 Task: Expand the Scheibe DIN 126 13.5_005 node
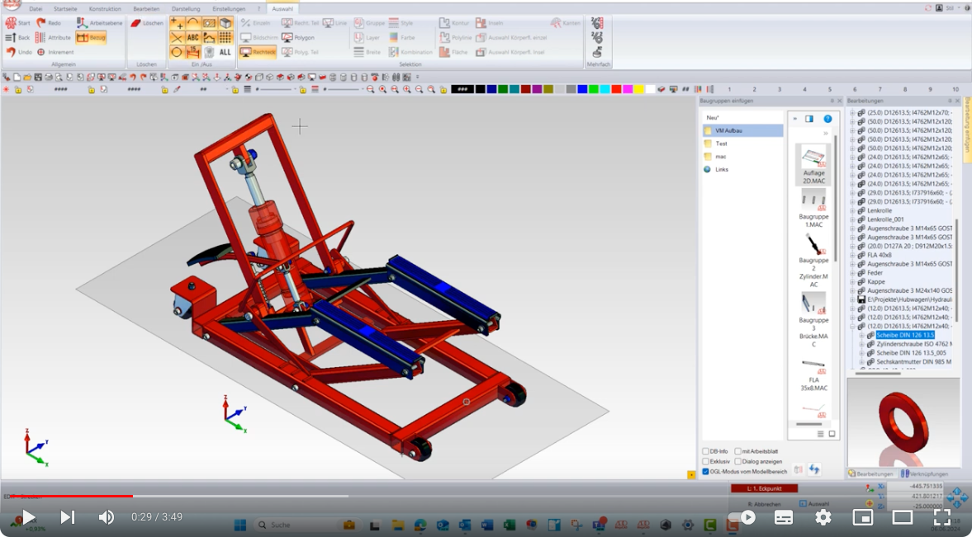click(861, 353)
